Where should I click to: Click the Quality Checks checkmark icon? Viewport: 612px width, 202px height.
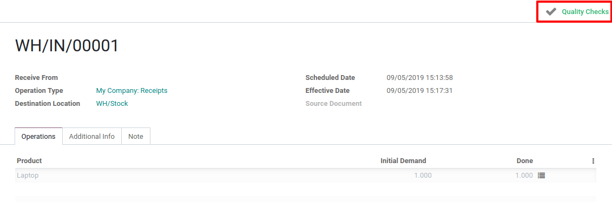[x=551, y=12]
